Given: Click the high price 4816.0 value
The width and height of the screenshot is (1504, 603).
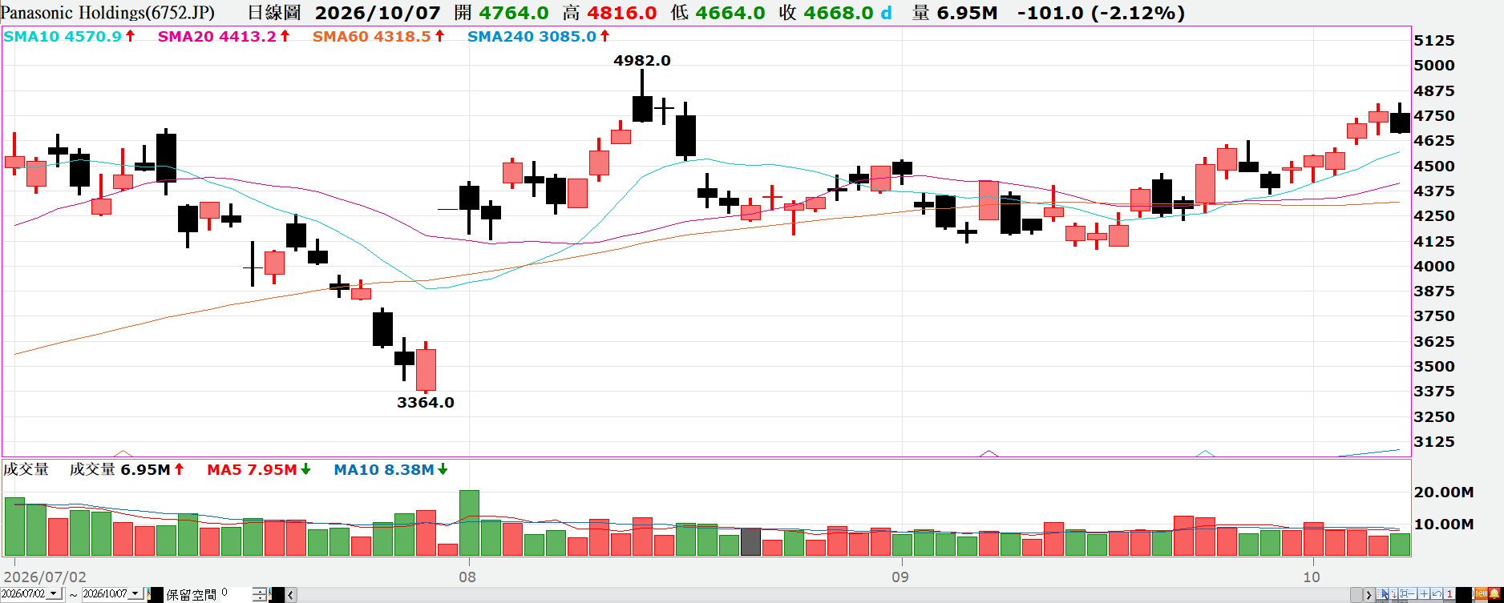Looking at the screenshot, I should coord(621,13).
